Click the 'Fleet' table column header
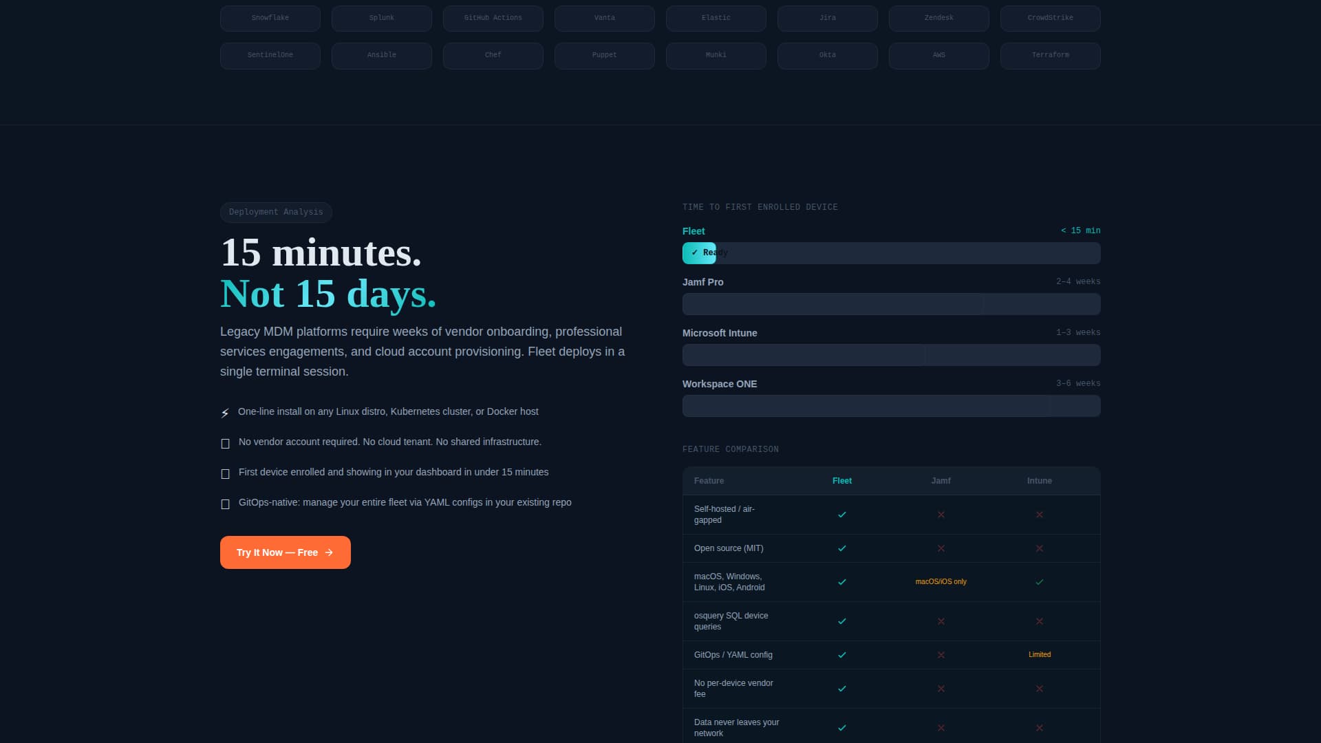Screen dimensions: 1321x743 pyautogui.click(x=842, y=481)
